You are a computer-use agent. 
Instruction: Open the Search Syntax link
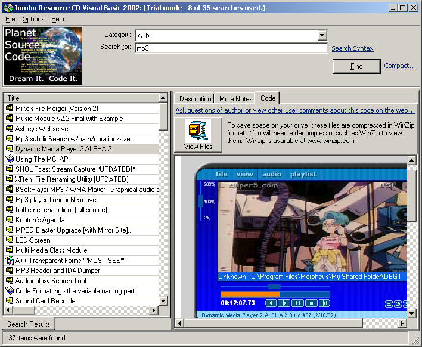click(352, 48)
